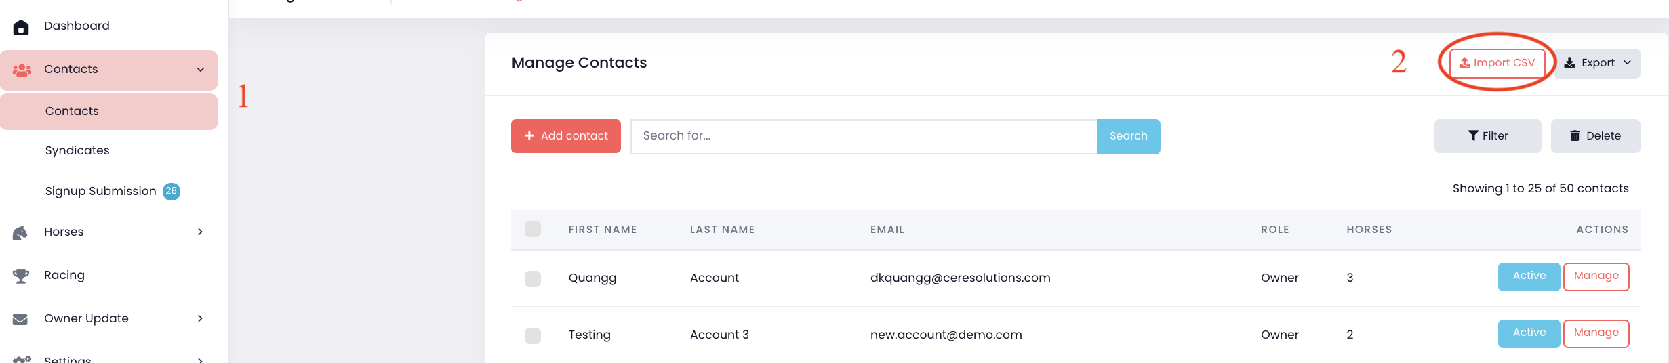Expand the Horses submenu arrow
Image resolution: width=1669 pixels, height=363 pixels.
tap(200, 232)
